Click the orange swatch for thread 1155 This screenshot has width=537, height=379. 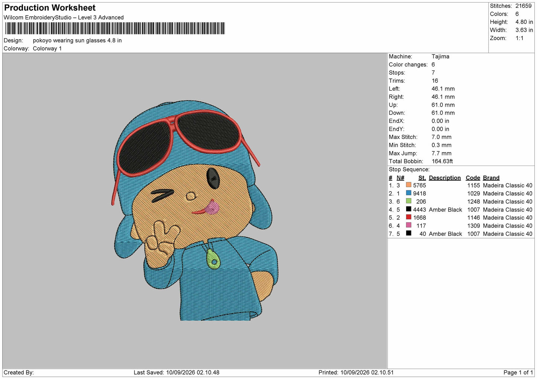click(408, 185)
